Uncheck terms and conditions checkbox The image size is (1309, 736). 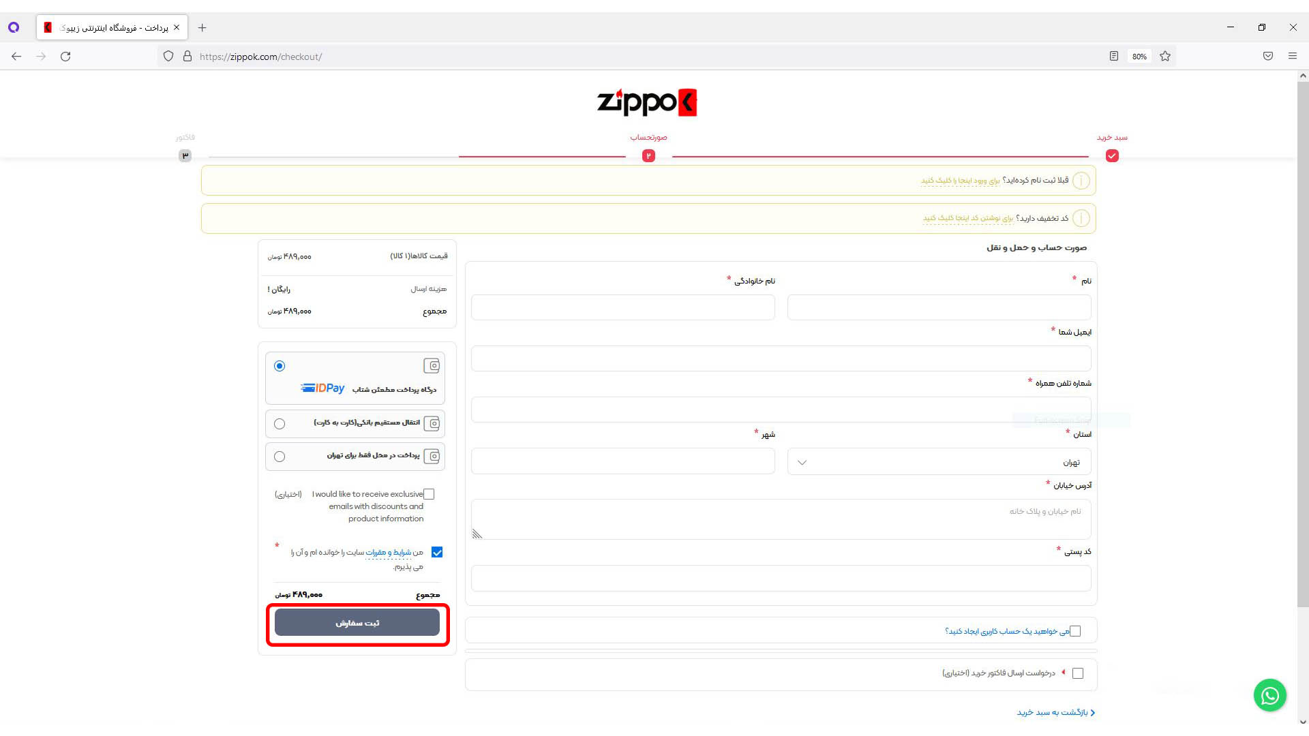(437, 552)
